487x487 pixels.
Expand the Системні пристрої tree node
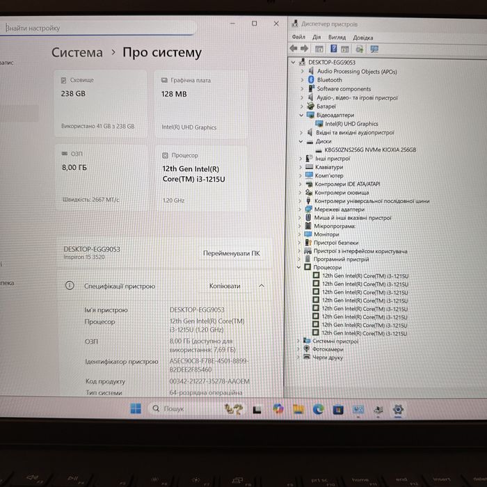point(298,341)
